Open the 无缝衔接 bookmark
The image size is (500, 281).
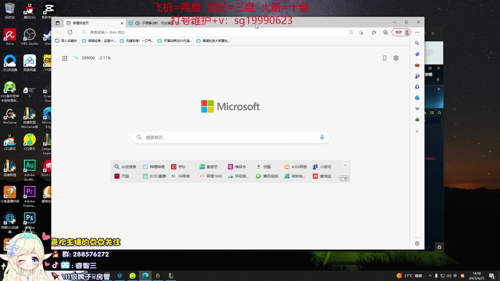[136, 41]
